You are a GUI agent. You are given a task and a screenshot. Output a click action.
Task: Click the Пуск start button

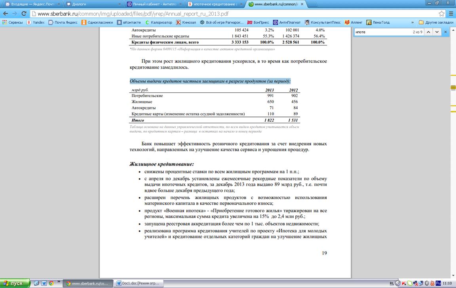(15, 283)
